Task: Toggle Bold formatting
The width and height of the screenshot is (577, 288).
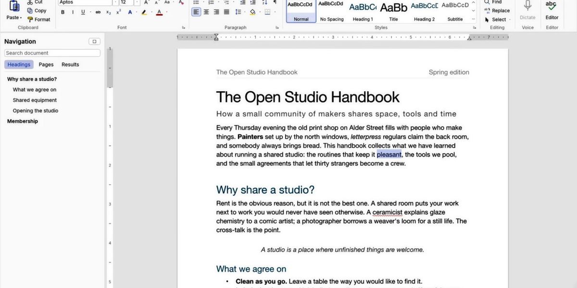Action: point(63,12)
